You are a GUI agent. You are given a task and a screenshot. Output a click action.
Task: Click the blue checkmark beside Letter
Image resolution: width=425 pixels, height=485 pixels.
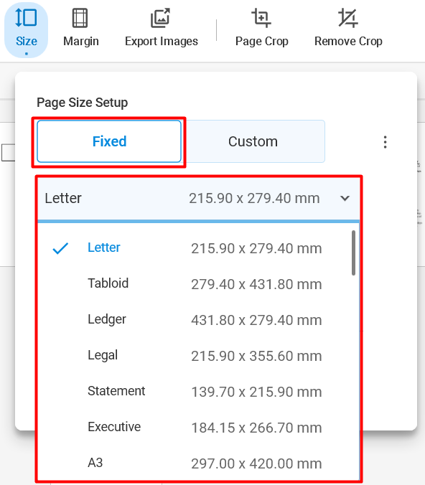pyautogui.click(x=60, y=248)
